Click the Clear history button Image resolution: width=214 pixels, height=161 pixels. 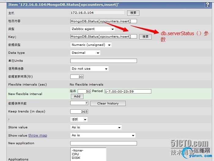(108, 104)
